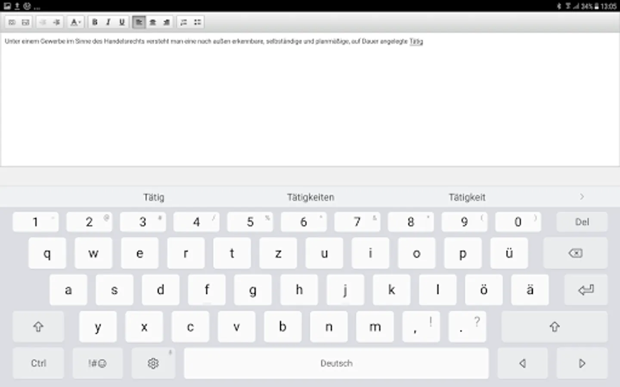Click the image notification icon in status bar
The height and width of the screenshot is (387, 620).
(7, 6)
